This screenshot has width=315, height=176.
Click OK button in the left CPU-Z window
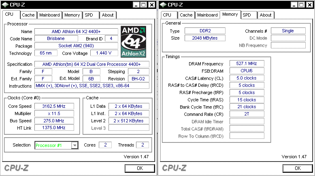point(140,168)
